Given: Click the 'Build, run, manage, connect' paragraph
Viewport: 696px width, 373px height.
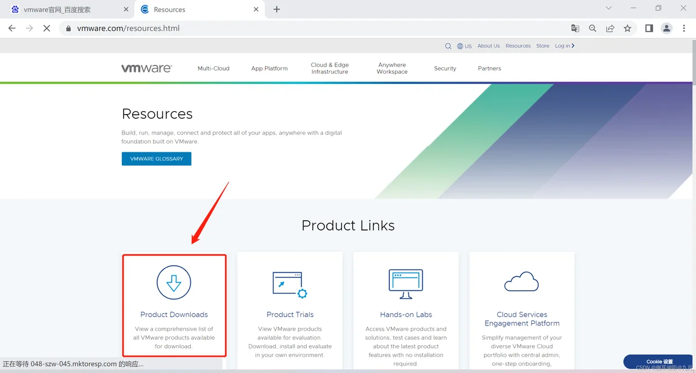Looking at the screenshot, I should pyautogui.click(x=232, y=137).
